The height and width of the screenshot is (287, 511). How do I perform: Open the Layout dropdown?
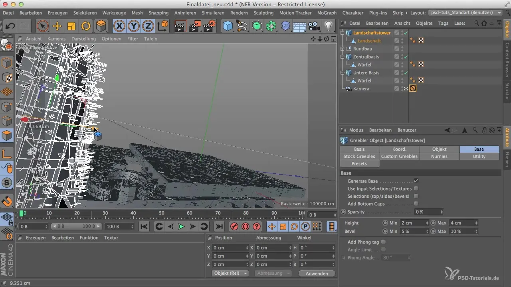(465, 13)
